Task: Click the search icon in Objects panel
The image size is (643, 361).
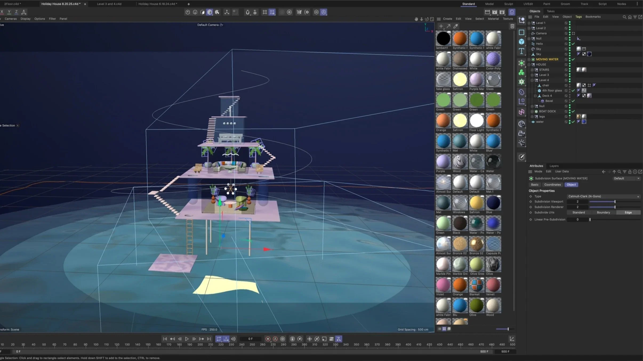Action: click(624, 17)
